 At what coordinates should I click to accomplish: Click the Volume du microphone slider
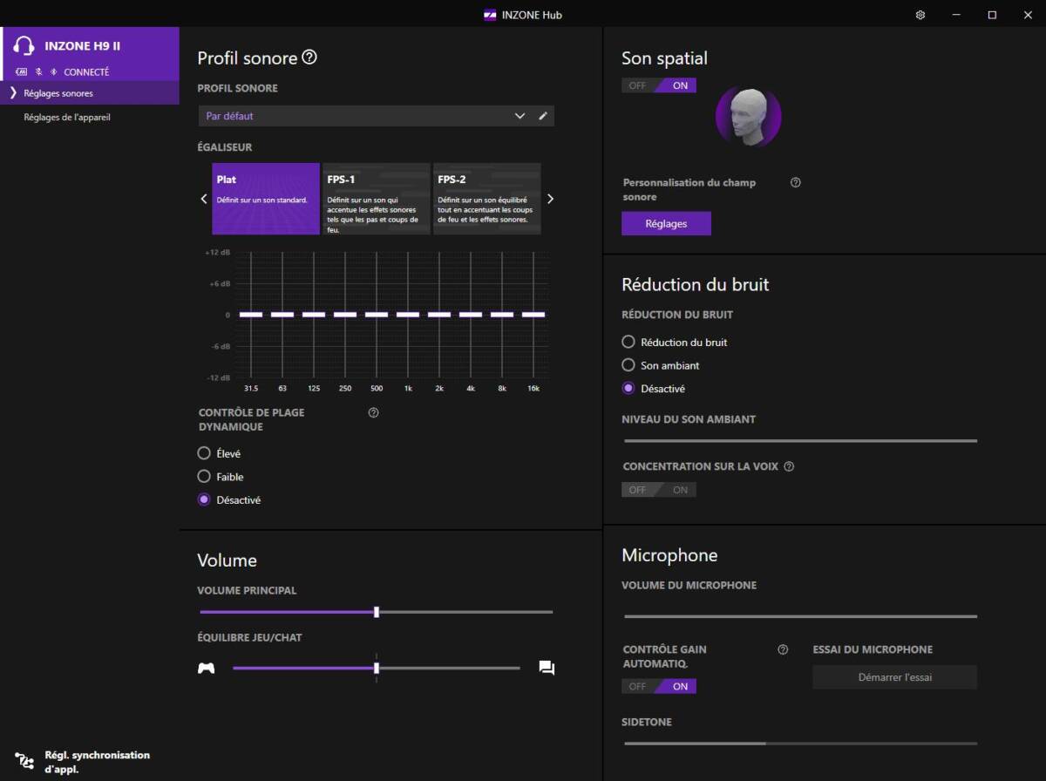pos(801,616)
